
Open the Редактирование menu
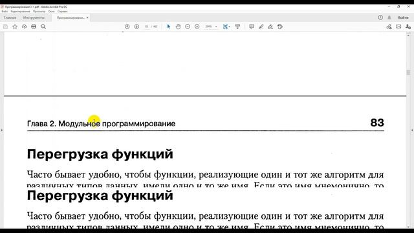tap(20, 12)
